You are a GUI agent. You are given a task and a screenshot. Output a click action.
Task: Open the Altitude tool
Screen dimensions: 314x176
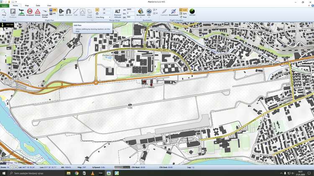(x=21, y=12)
